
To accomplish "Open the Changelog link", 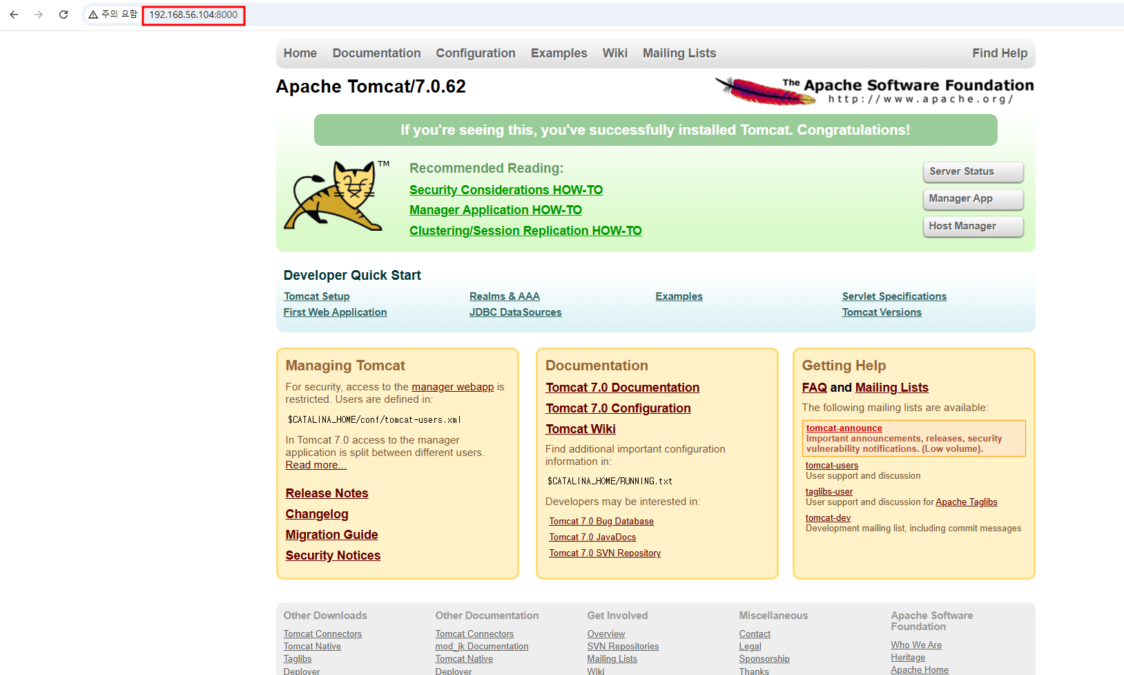I will (x=317, y=514).
